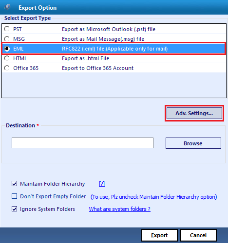Click 'Export as .html File' description
Screen dimensions: 228x243
86,58
